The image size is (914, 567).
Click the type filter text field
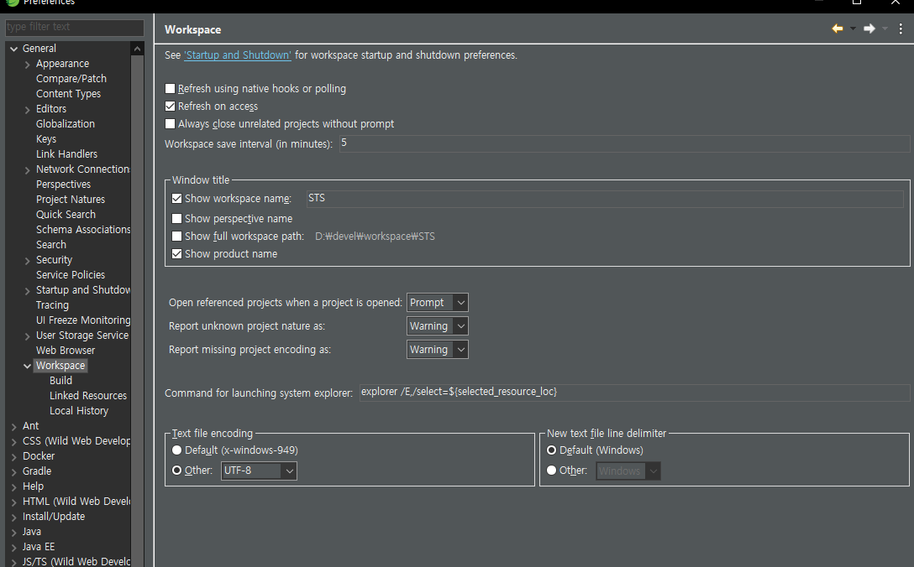point(75,28)
